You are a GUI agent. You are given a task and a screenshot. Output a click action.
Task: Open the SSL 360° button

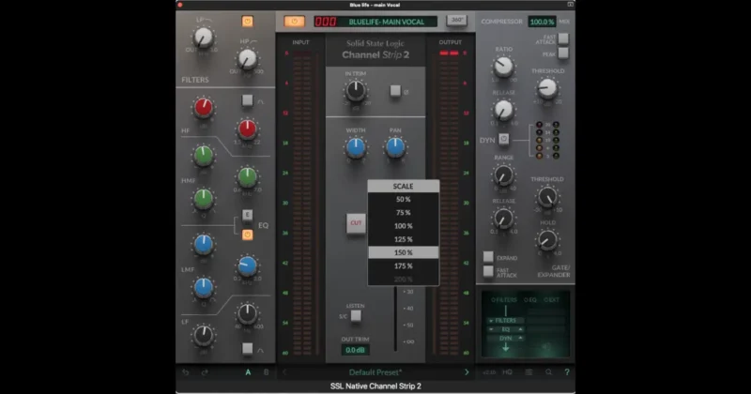[457, 20]
